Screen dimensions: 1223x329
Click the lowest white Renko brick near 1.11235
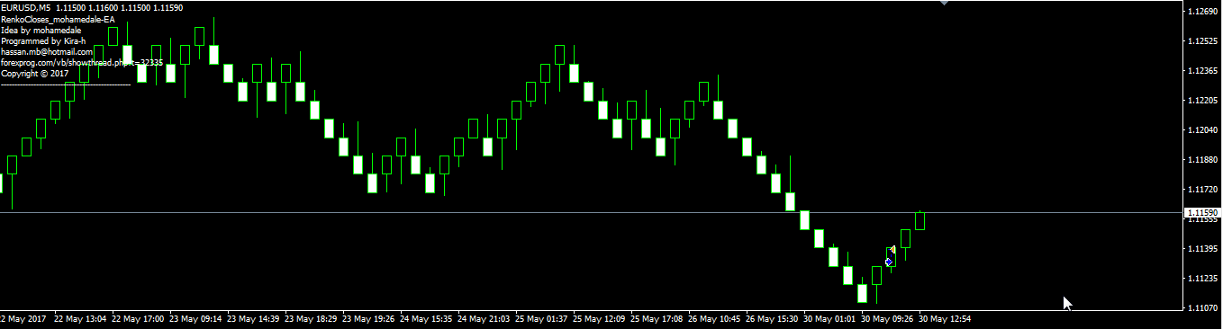click(x=862, y=293)
